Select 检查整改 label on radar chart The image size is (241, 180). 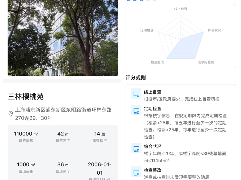tap(157, 62)
